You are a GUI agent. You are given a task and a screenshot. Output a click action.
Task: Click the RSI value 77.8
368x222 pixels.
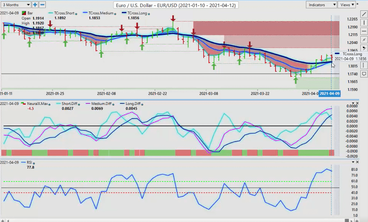pos(30,167)
